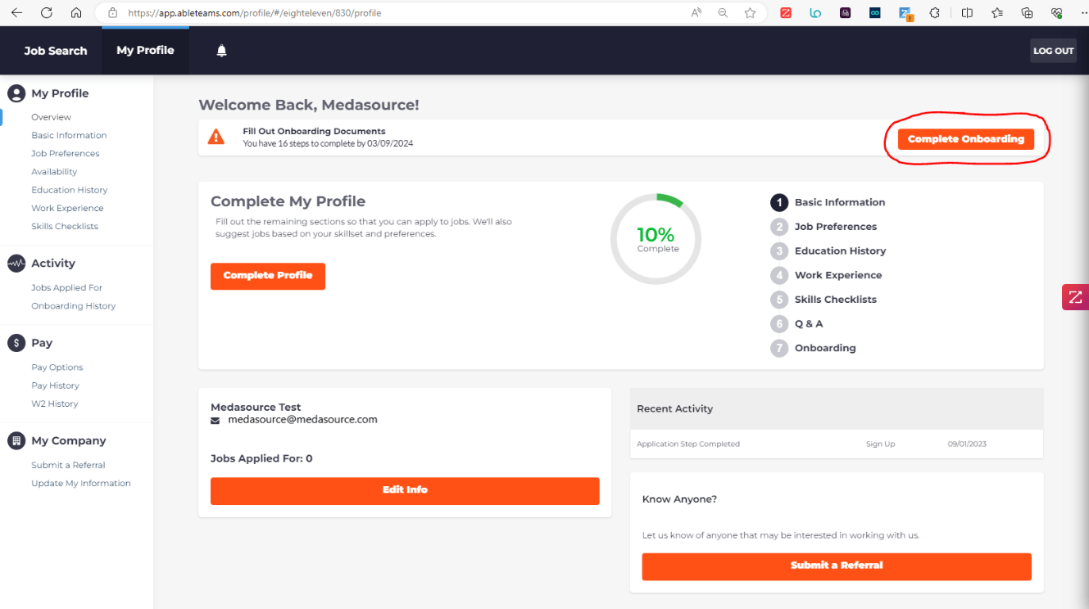Open Onboarding History in the sidebar
This screenshot has width=1089, height=609.
pyautogui.click(x=74, y=305)
